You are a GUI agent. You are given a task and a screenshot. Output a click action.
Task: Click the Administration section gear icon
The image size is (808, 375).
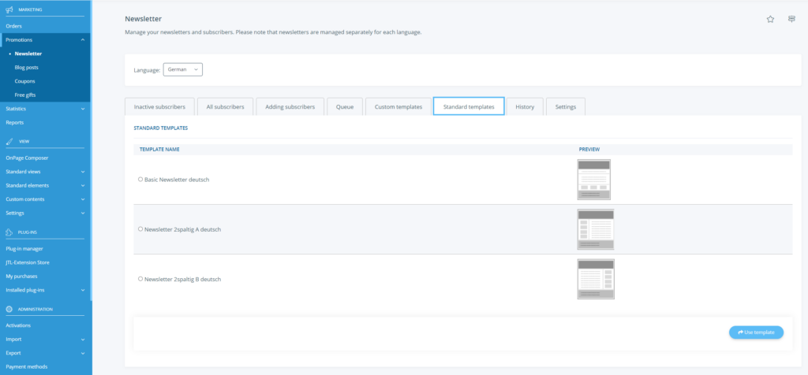pyautogui.click(x=9, y=310)
